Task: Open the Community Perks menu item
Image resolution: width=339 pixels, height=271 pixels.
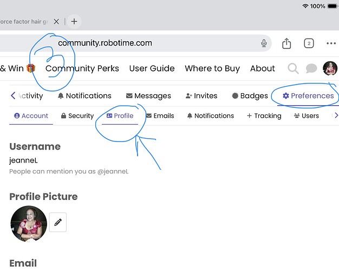Action: click(x=82, y=68)
